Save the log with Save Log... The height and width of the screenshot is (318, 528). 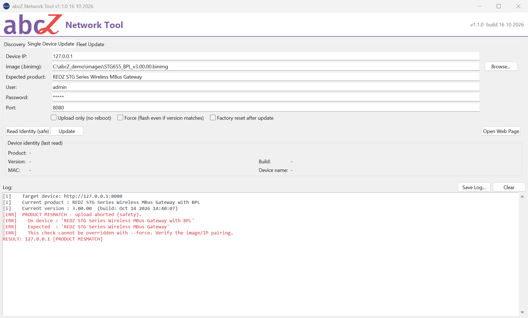(x=474, y=187)
